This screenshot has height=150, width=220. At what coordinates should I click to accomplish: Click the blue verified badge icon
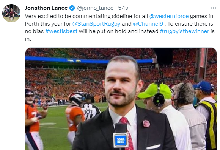(72, 8)
